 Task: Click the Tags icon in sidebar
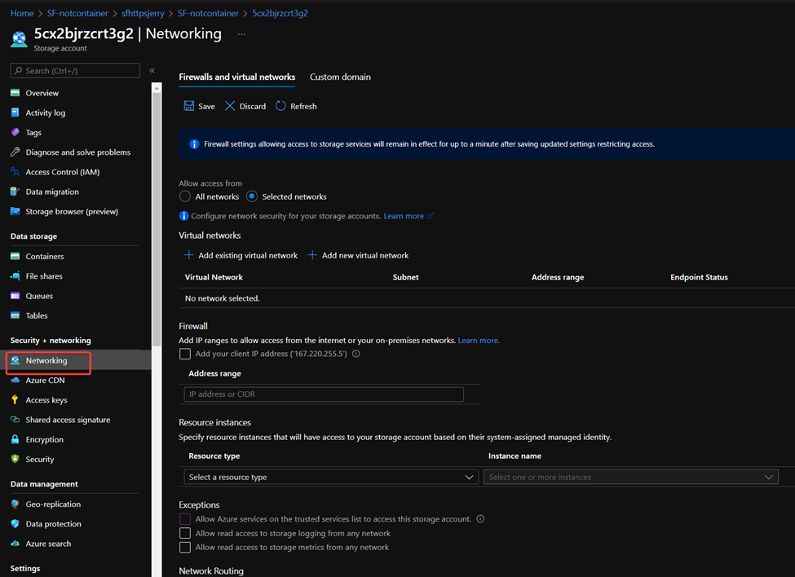click(x=15, y=132)
